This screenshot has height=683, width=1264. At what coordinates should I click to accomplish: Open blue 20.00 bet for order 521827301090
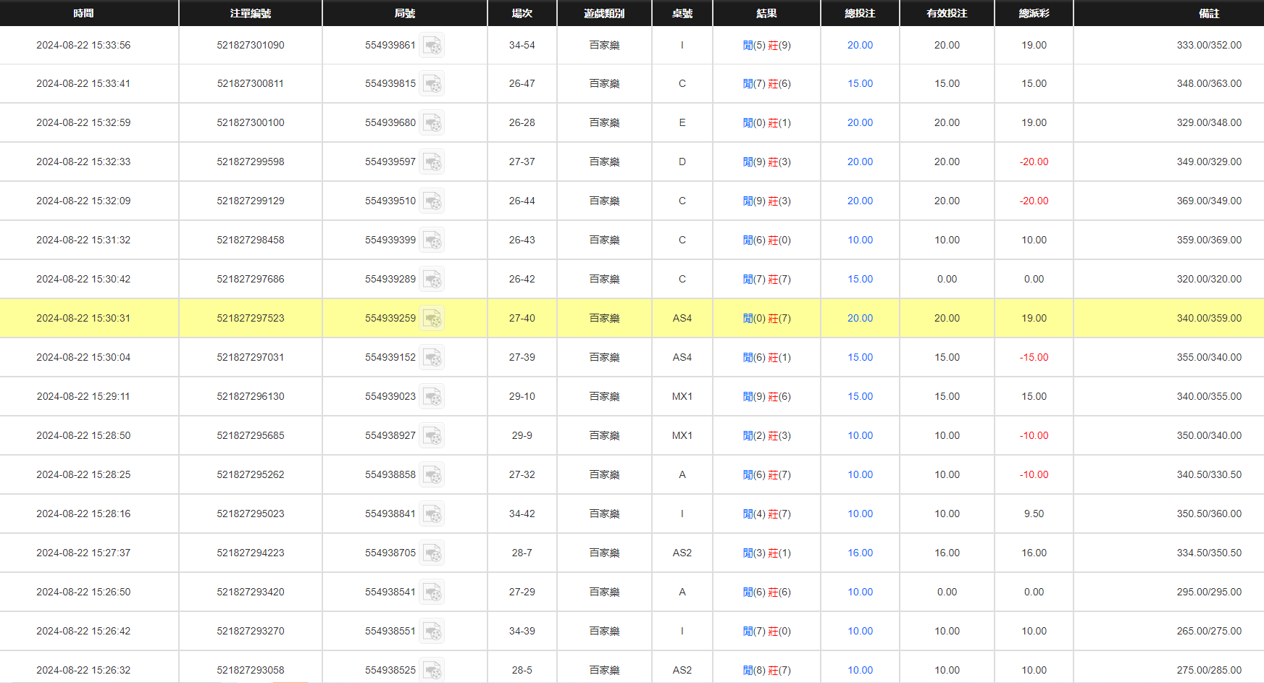pos(860,45)
